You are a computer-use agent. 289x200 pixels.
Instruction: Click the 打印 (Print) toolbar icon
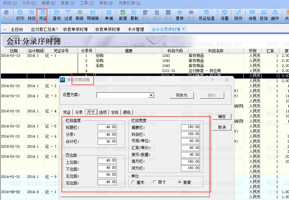20,15
